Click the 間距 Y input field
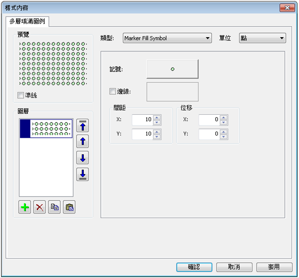 [x=143, y=134]
